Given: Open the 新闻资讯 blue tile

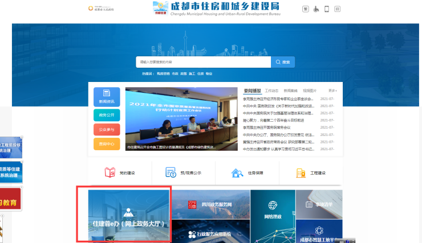Looking at the screenshot, I should 107,97.
